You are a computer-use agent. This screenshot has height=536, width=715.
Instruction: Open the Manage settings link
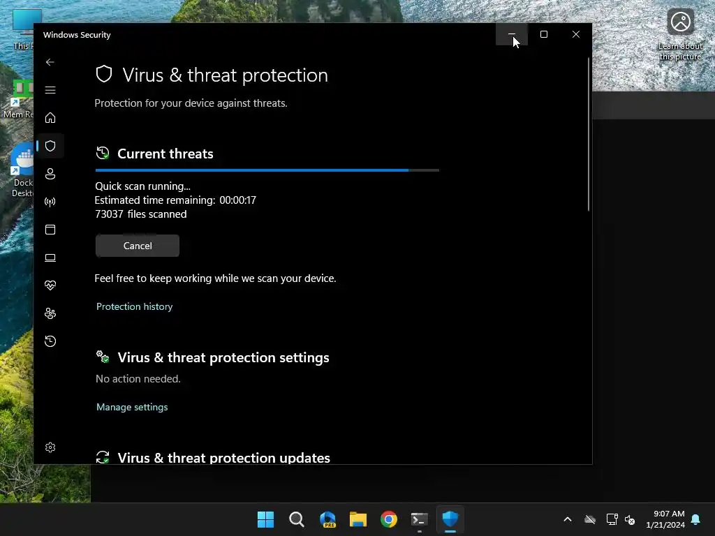tap(132, 407)
